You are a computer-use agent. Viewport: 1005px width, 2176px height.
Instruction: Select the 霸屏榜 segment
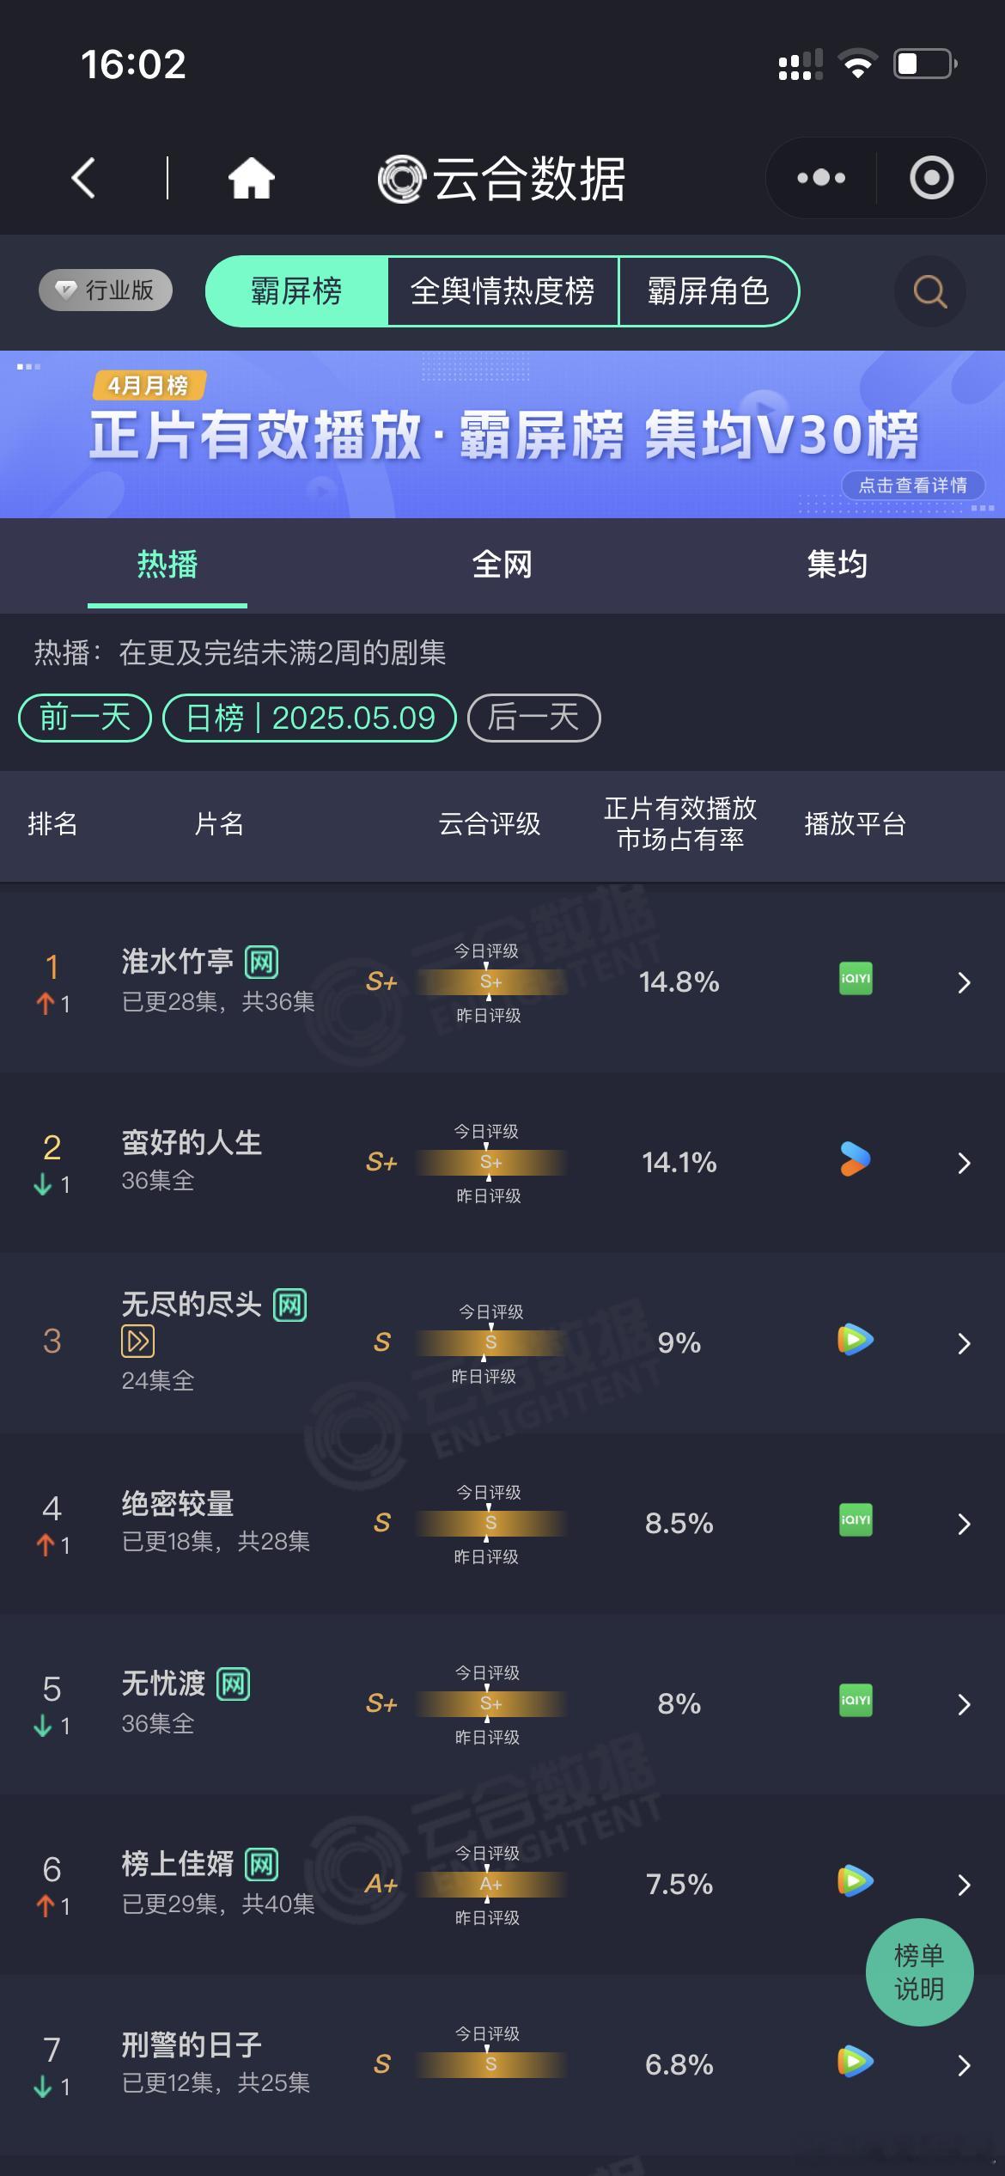296,291
